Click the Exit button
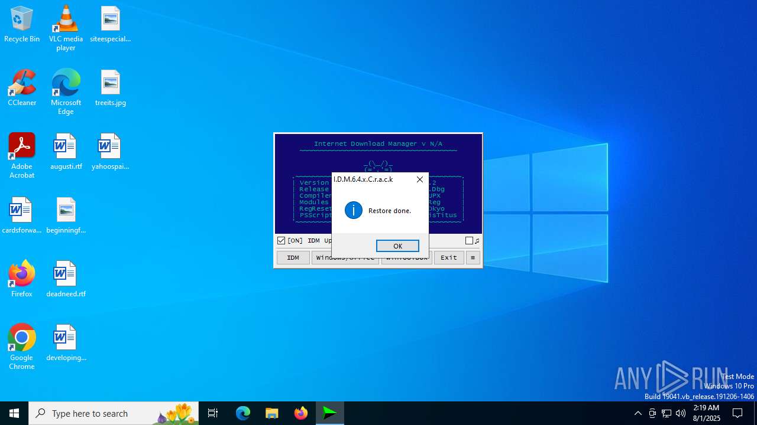Viewport: 757px width, 425px height. 449,257
